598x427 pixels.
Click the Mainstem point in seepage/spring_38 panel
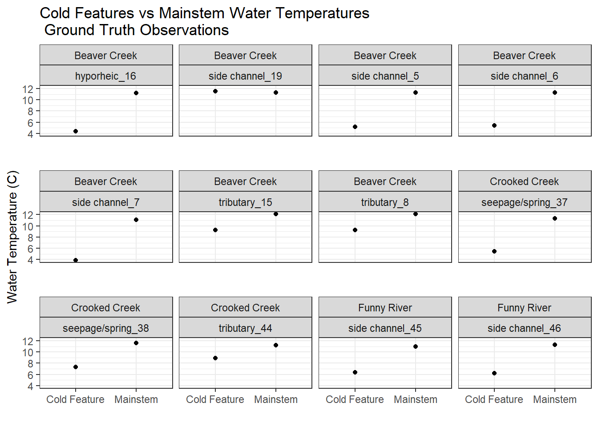[136, 343]
